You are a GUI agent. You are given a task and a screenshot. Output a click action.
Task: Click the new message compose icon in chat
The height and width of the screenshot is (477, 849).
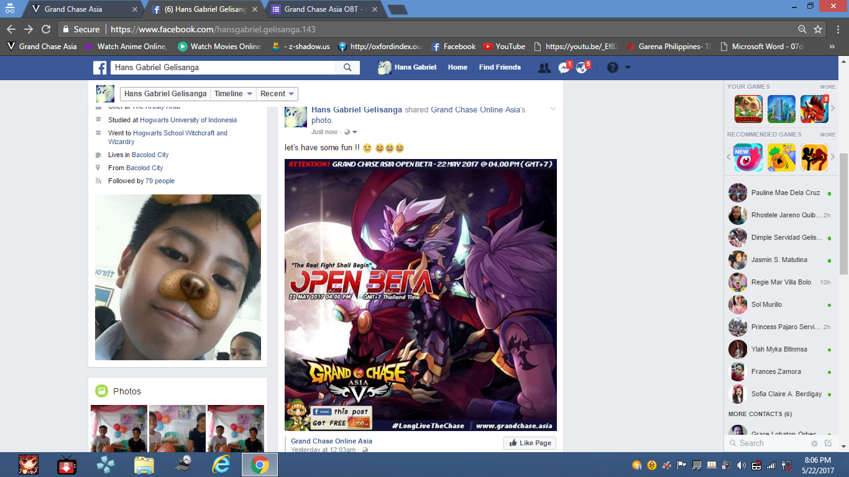click(x=828, y=443)
